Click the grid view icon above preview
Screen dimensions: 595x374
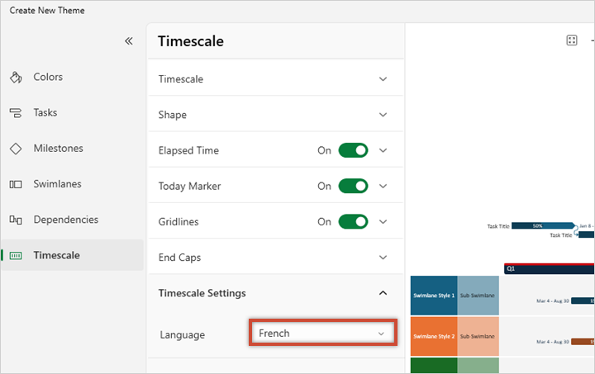pyautogui.click(x=572, y=40)
